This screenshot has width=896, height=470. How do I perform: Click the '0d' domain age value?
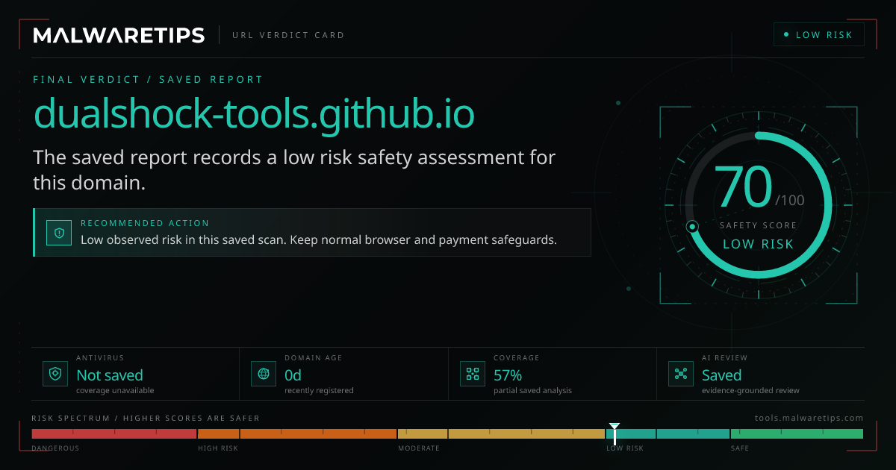click(x=293, y=375)
